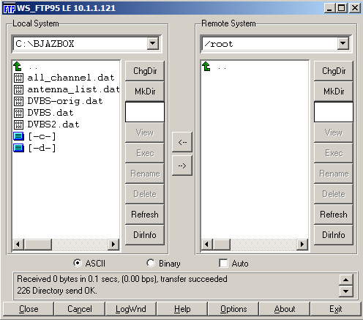Image resolution: width=363 pixels, height=320 pixels.
Task: Click remote list scroll left arrow
Action: [x=207, y=244]
